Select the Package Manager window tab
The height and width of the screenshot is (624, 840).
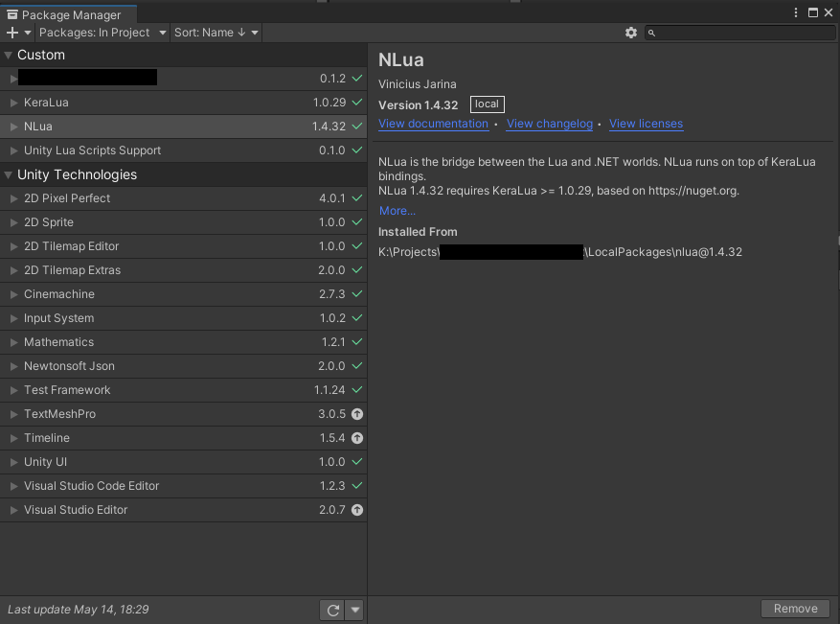pyautogui.click(x=67, y=14)
